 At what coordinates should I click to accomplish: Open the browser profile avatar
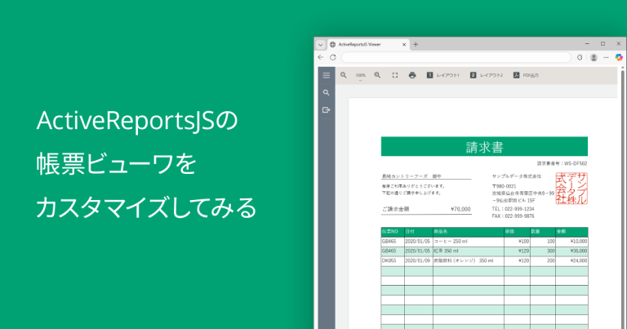click(594, 57)
